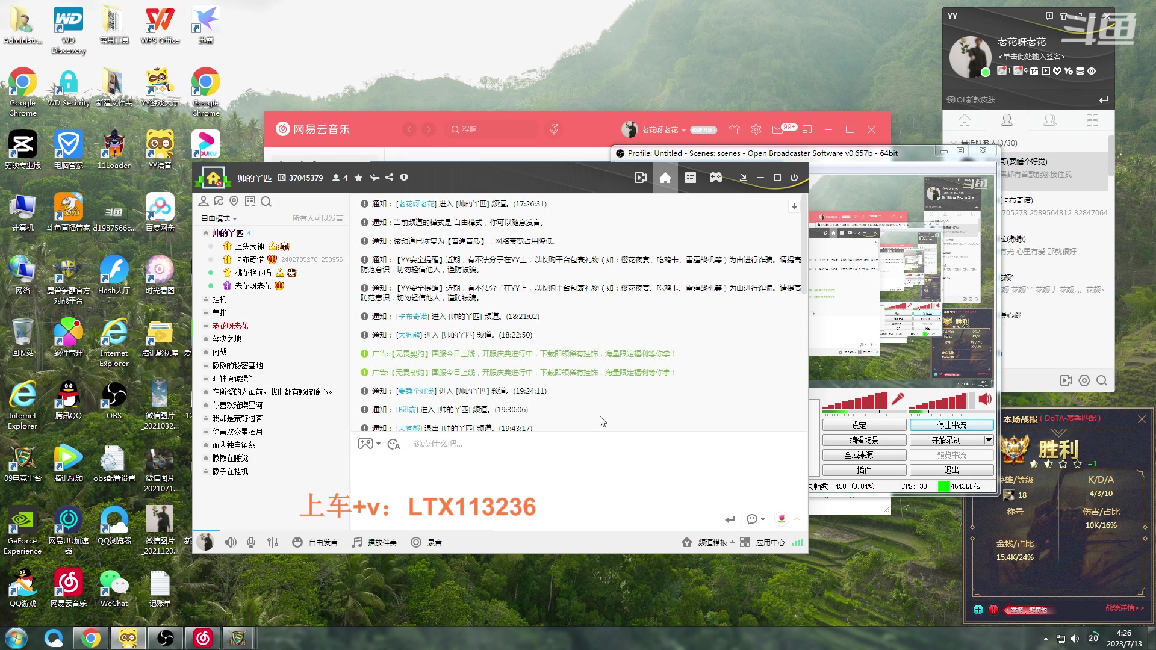This screenshot has height=650, width=1156.
Task: Mute the OBS microphone icon
Action: (898, 399)
